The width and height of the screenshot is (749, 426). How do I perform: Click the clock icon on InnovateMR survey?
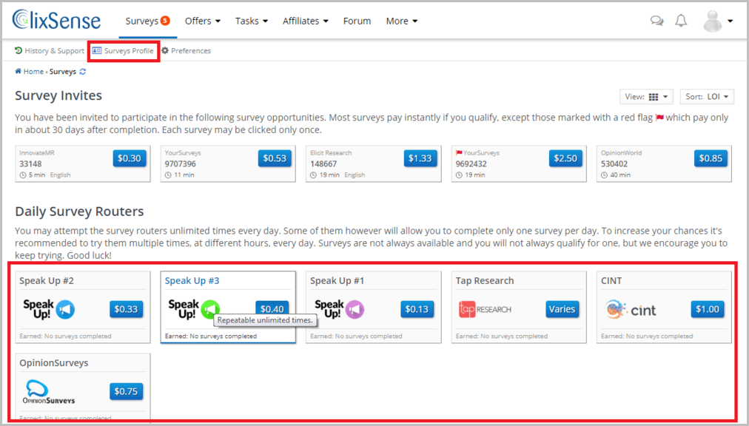23,175
